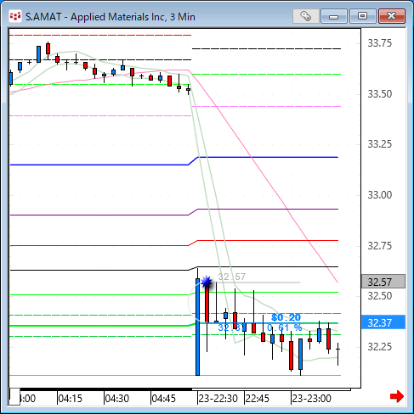Click the CQG app icon in title bar
The image size is (414, 414).
tap(14, 16)
